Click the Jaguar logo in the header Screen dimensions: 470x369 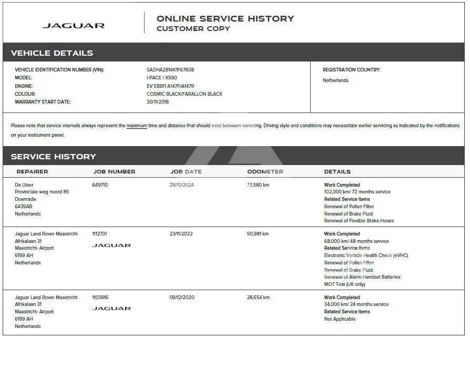74,26
